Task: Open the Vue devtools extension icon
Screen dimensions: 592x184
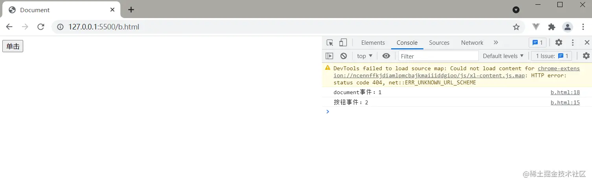Action: pyautogui.click(x=536, y=27)
